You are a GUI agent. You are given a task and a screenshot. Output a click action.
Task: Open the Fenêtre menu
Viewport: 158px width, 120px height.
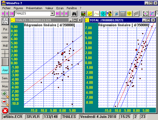pyautogui.click(x=72, y=8)
